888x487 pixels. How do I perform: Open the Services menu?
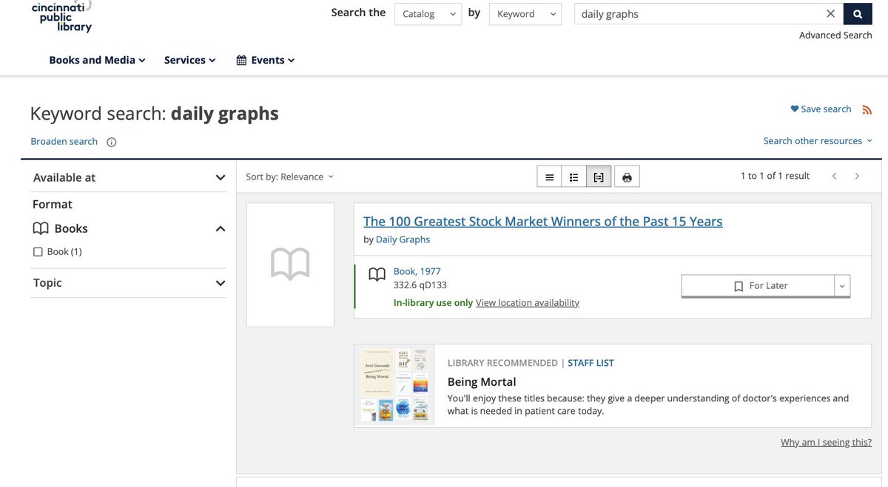189,60
